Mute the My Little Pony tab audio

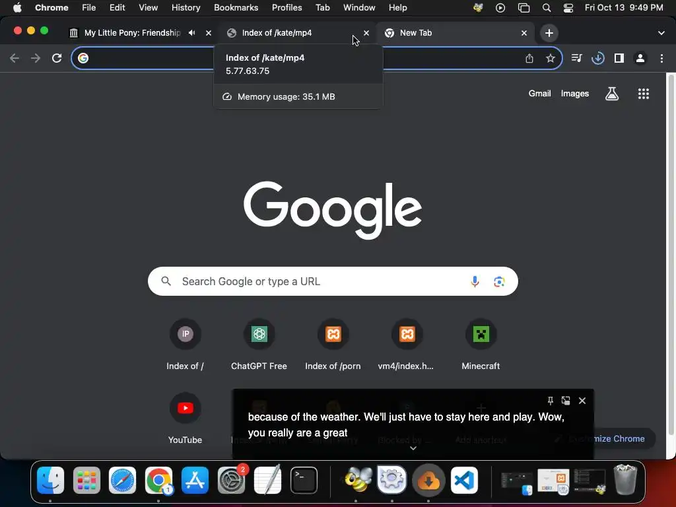(x=192, y=33)
